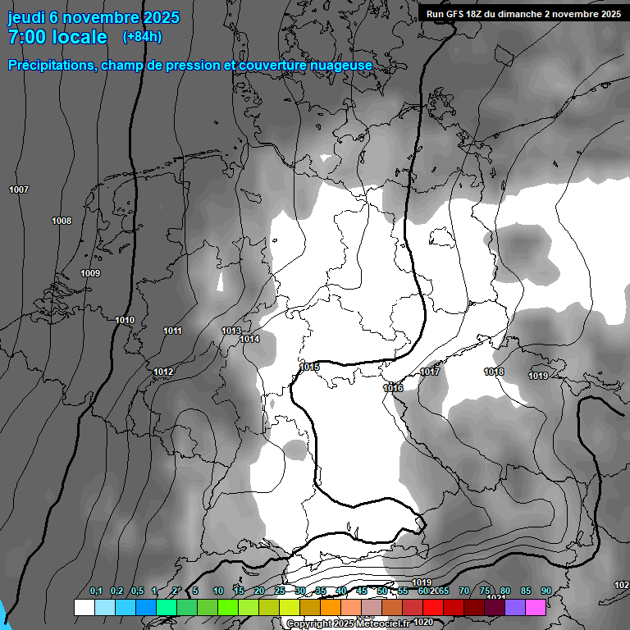
Task: Pick the pale light-blue legend swatch
Action: [105, 607]
